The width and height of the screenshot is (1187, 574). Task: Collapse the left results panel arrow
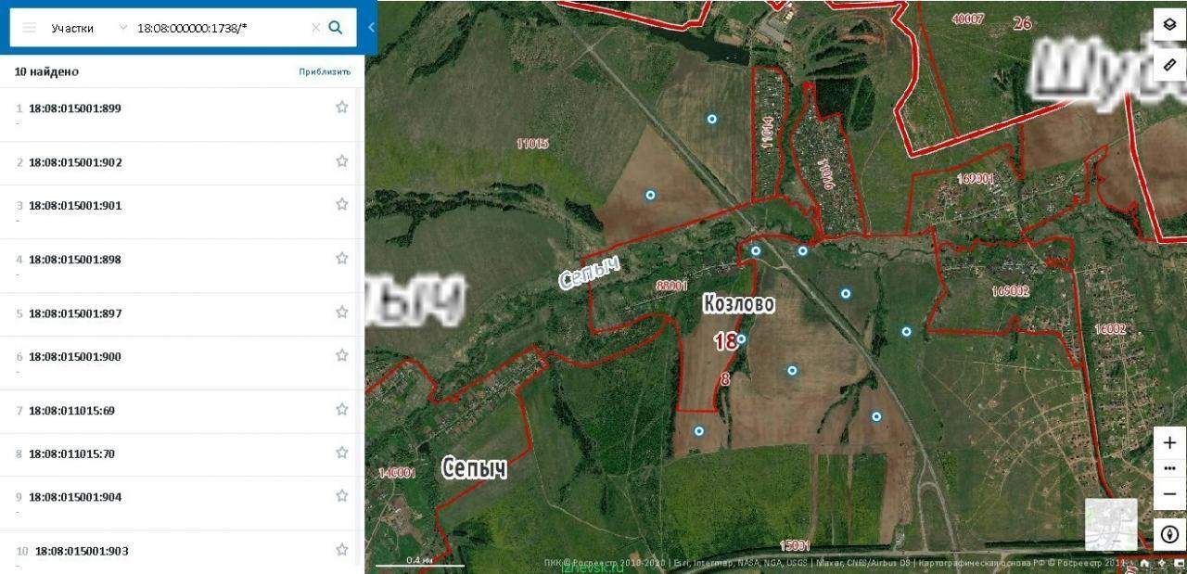(371, 28)
